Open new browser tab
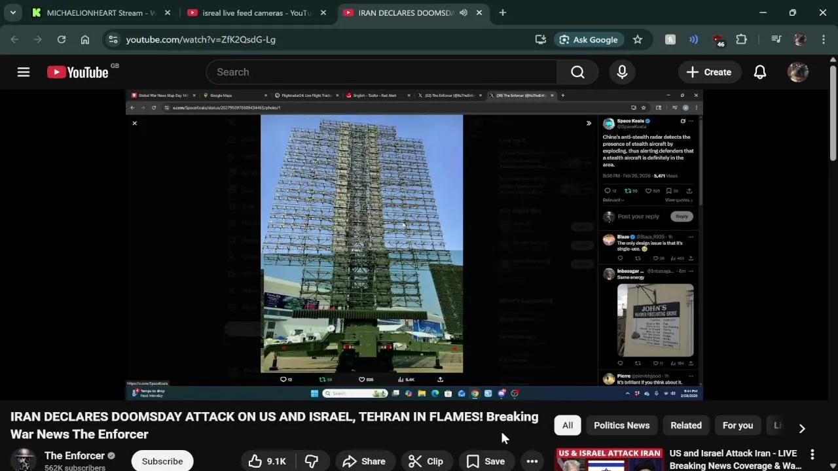Image resolution: width=838 pixels, height=471 pixels. coord(503,12)
